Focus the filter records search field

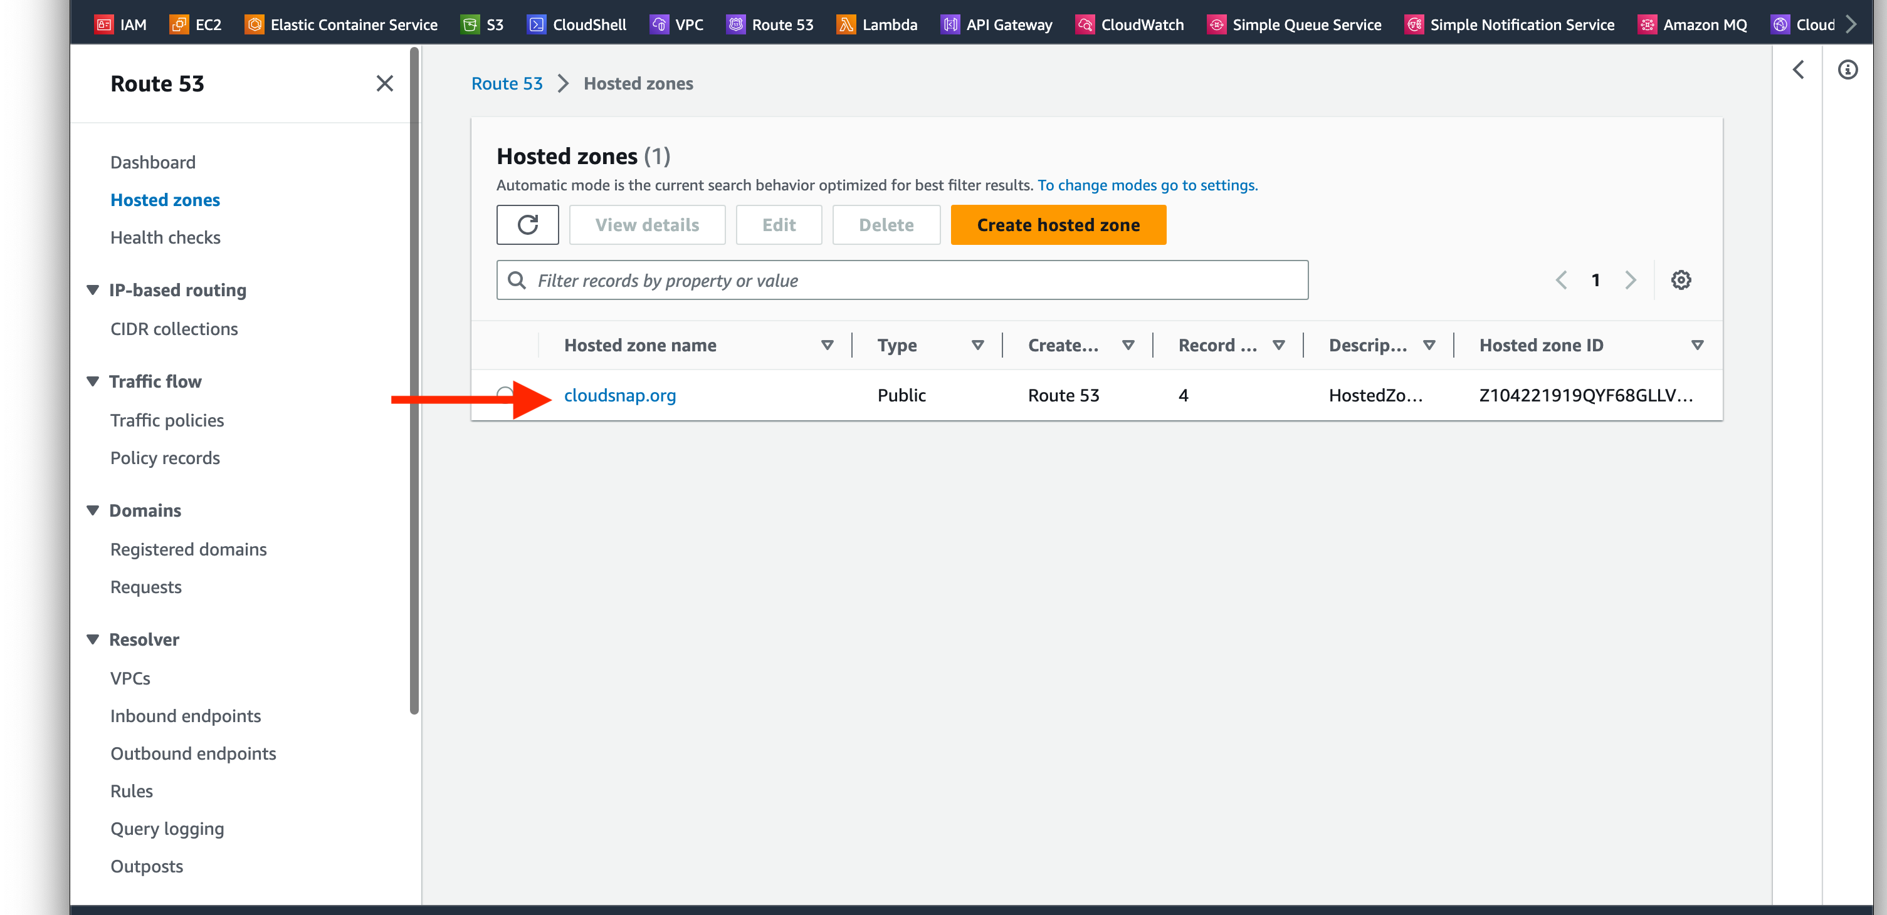pos(903,281)
